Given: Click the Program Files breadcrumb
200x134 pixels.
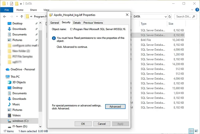Looking at the screenshot, I should coord(40,16).
